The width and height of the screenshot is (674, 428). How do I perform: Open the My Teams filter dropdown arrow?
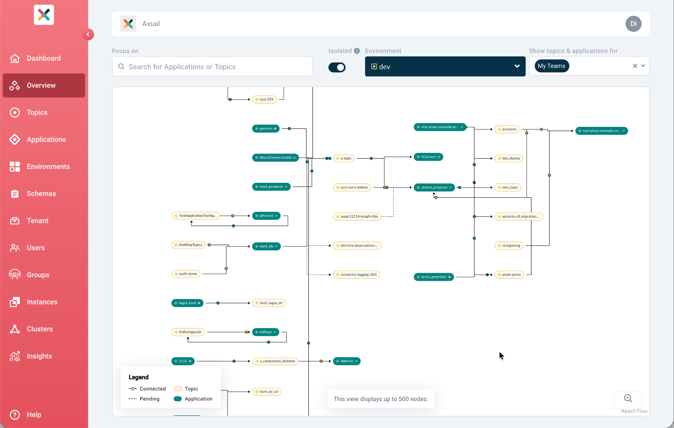643,66
